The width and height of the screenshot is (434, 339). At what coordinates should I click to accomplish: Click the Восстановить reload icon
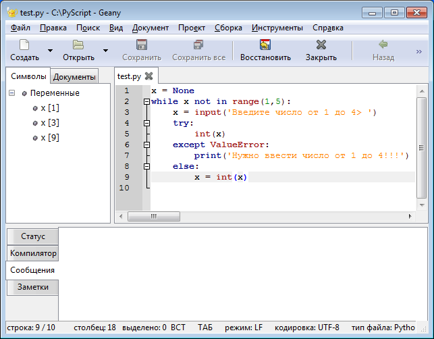point(265,45)
